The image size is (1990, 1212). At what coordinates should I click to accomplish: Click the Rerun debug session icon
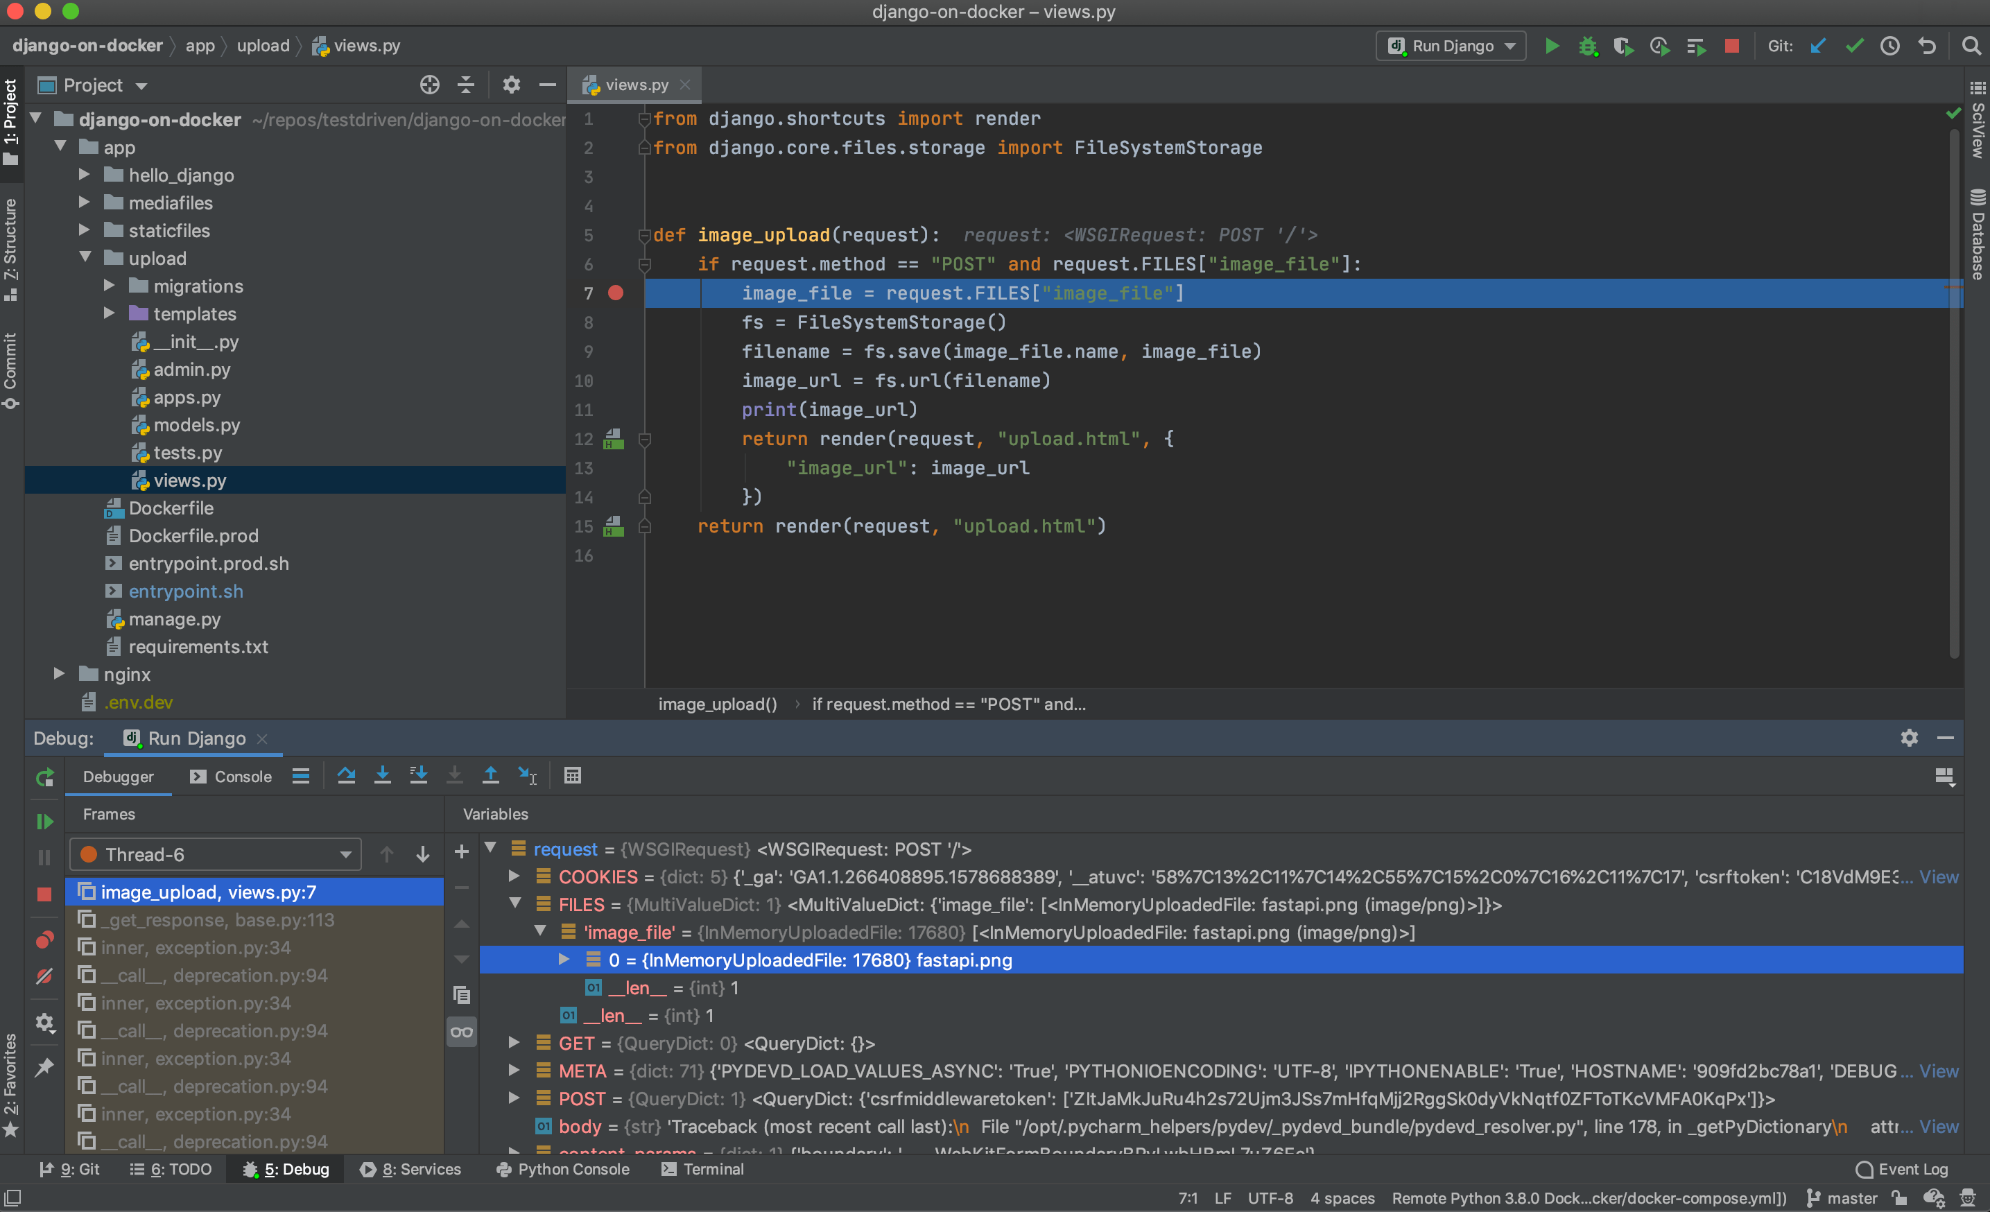point(43,776)
